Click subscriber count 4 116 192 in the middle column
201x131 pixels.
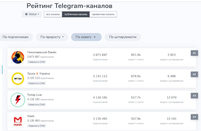coord(100,97)
